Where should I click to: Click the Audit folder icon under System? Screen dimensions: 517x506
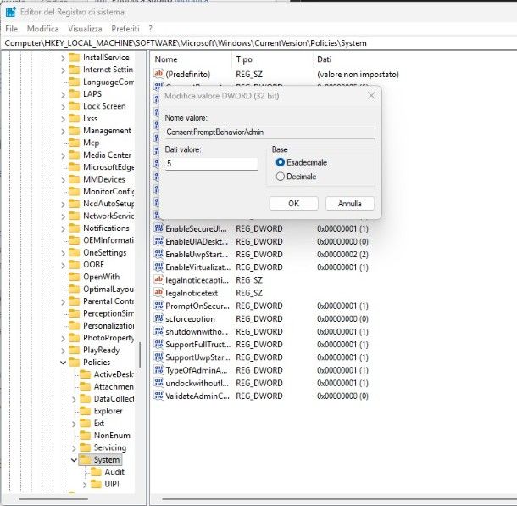(96, 472)
